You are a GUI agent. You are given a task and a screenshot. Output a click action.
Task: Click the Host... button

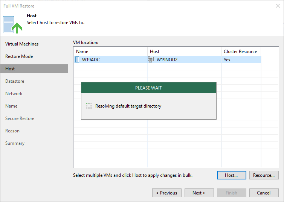[232, 175]
